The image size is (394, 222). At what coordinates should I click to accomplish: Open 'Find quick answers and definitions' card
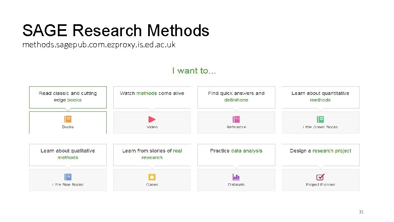point(236,97)
